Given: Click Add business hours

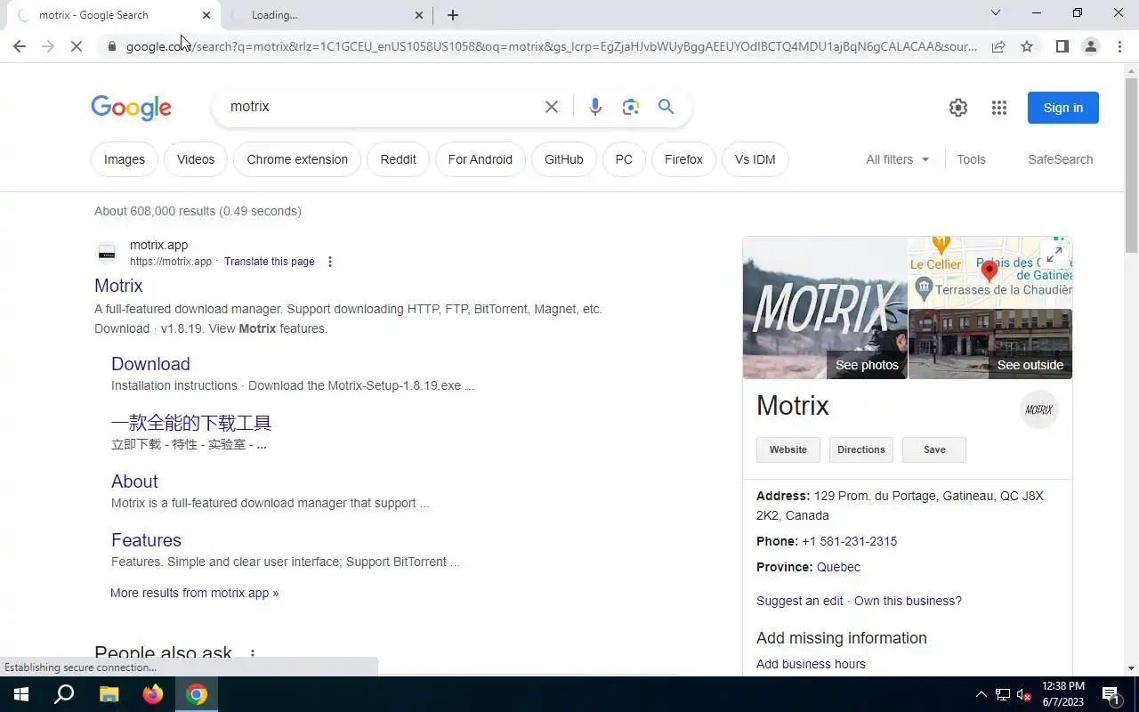Looking at the screenshot, I should pyautogui.click(x=811, y=664).
